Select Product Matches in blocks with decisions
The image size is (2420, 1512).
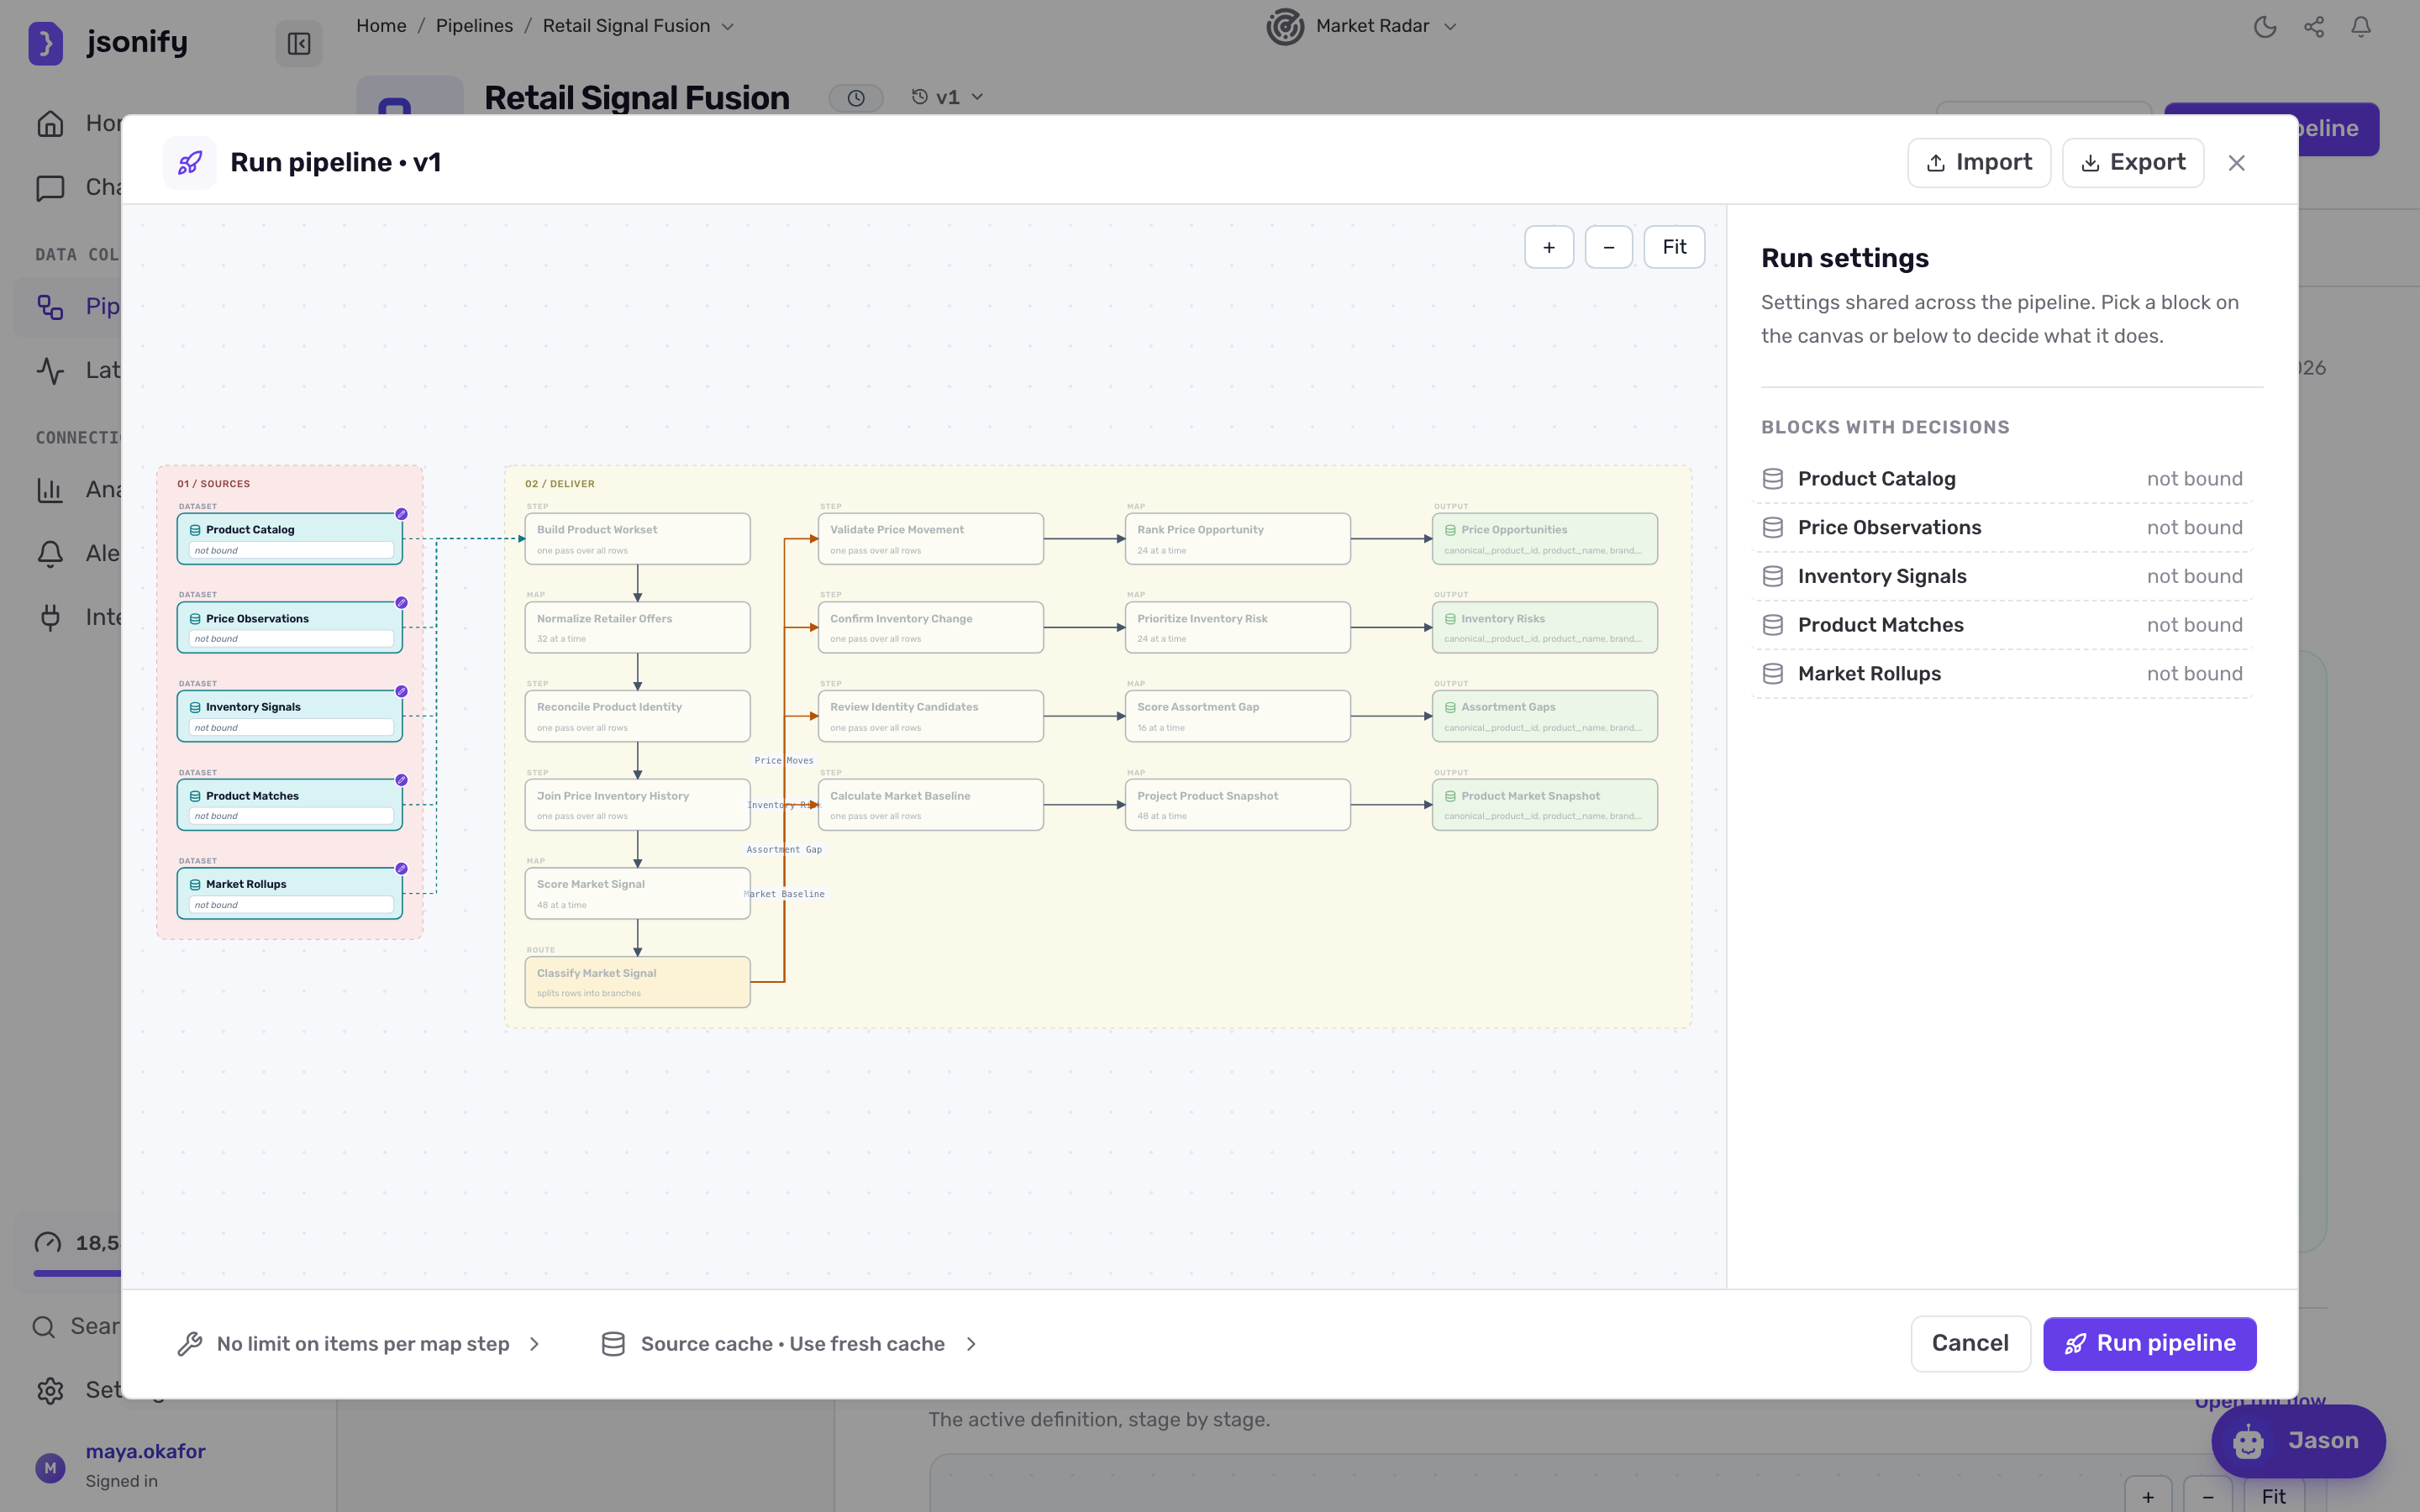coord(2002,625)
